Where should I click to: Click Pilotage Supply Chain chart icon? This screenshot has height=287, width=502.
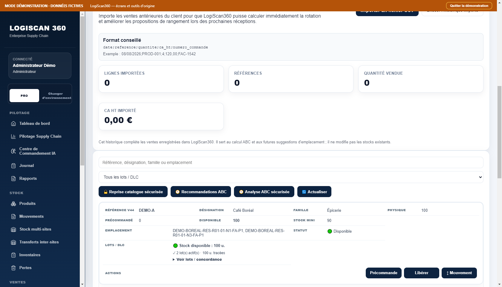pos(13,136)
